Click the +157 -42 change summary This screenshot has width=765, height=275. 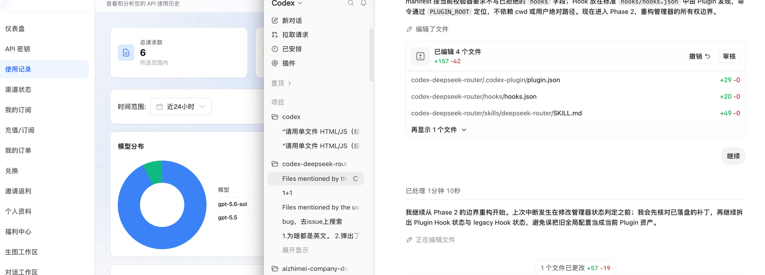[x=447, y=61]
